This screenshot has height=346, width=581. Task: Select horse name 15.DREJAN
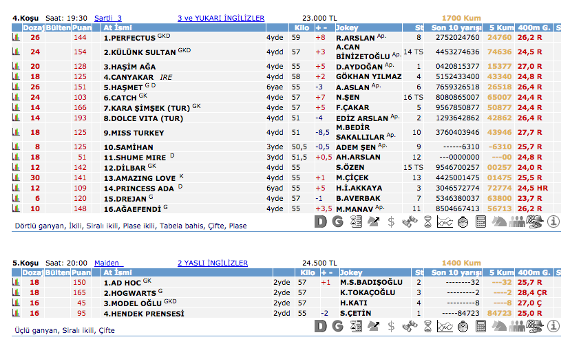tap(125, 199)
